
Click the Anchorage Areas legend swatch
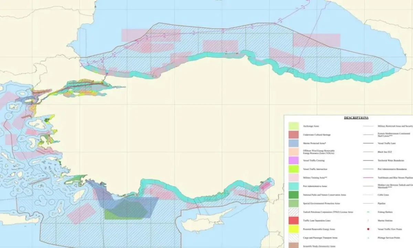tap(294, 126)
